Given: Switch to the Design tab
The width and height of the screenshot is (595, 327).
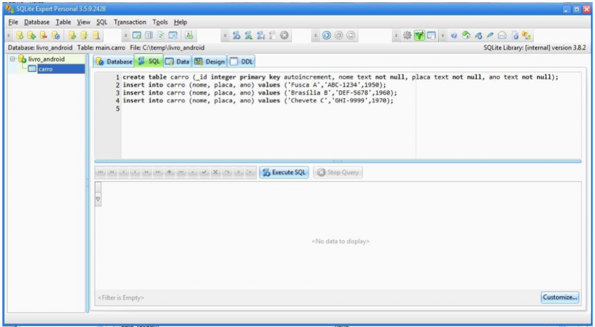Looking at the screenshot, I should point(209,62).
